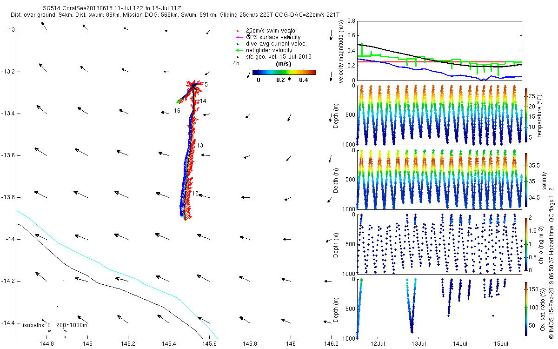The image size is (558, 349).
Task: Click the day 12 label on glider track
Action: pos(195,194)
